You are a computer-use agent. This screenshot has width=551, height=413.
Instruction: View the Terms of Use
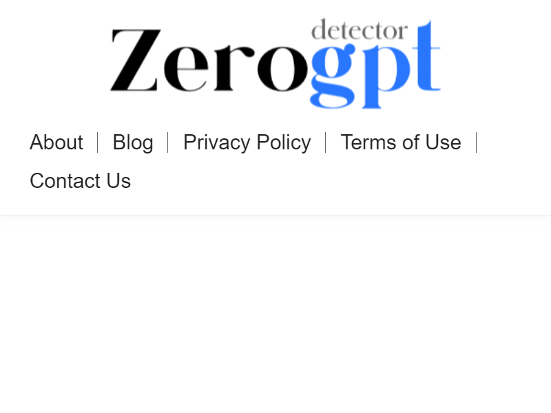click(401, 142)
